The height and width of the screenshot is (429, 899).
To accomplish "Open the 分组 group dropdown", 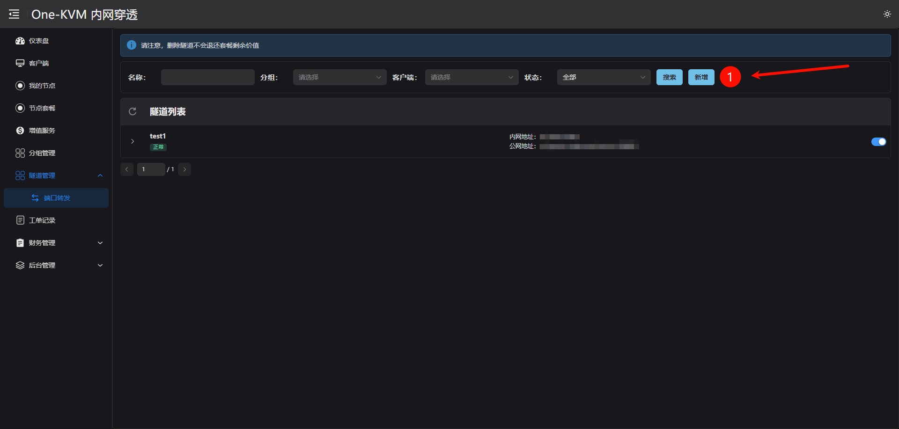I will [x=339, y=77].
